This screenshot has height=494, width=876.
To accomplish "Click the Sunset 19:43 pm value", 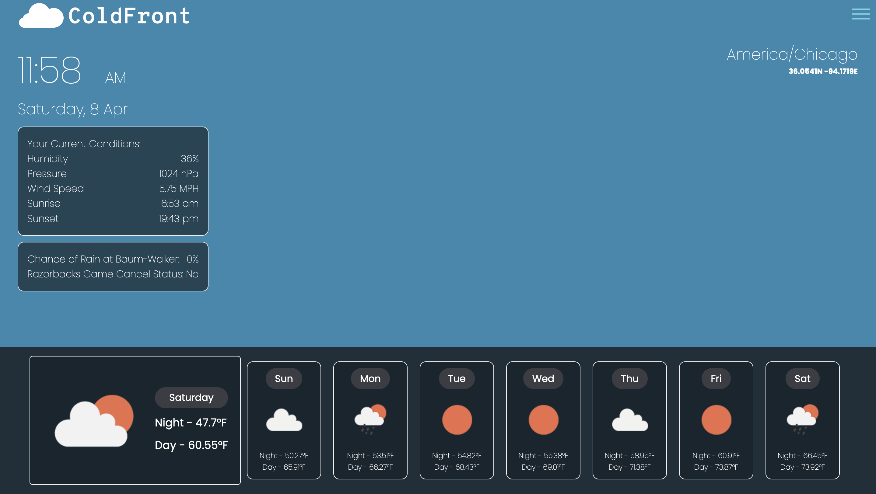I will pos(179,218).
